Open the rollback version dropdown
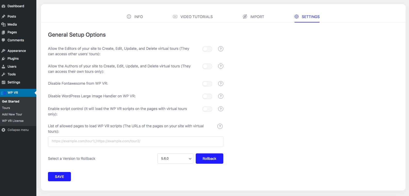 [175, 159]
